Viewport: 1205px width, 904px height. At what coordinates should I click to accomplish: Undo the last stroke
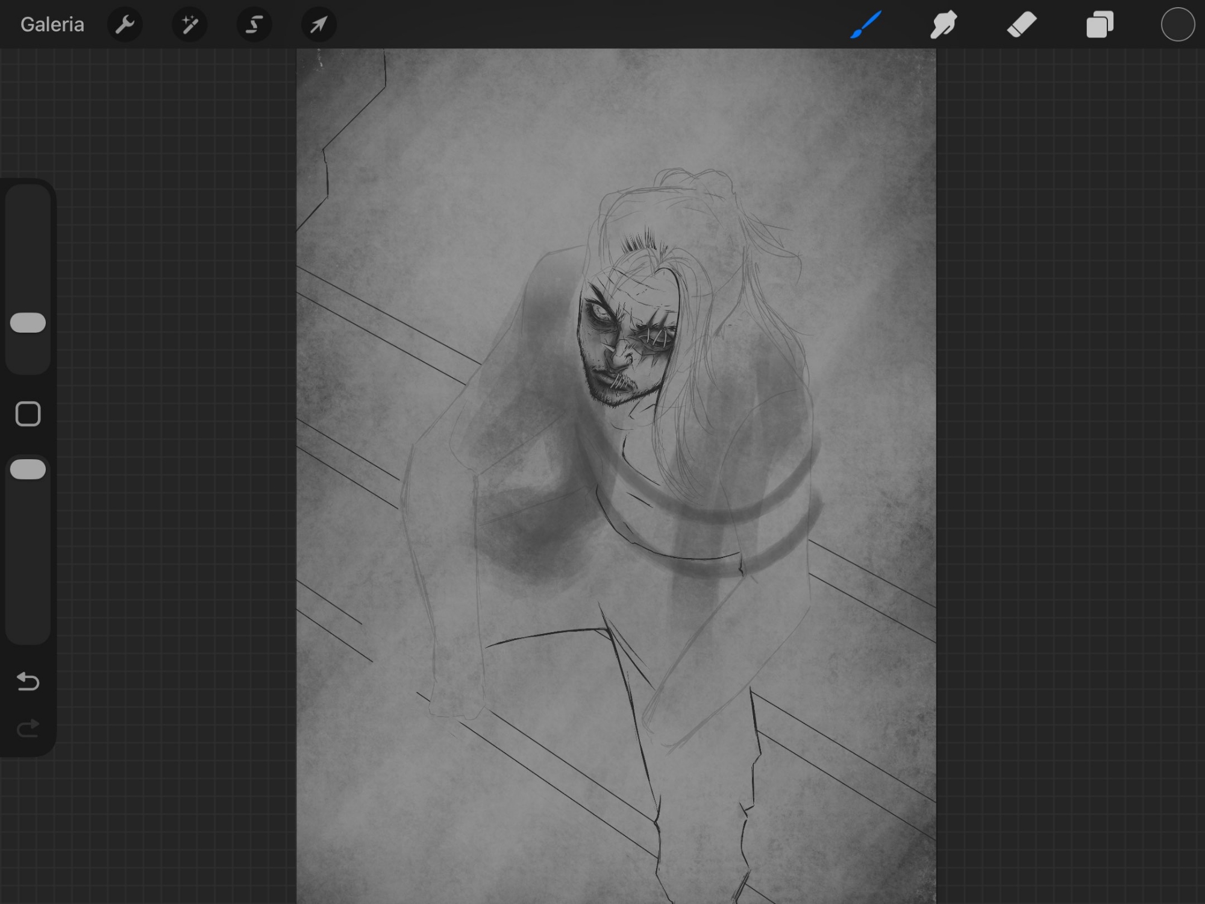pos(28,682)
